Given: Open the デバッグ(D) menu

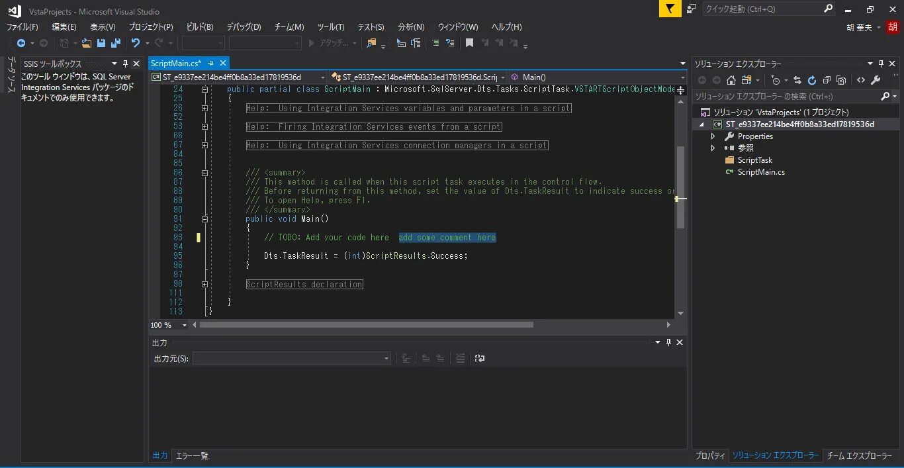Looking at the screenshot, I should tap(244, 27).
